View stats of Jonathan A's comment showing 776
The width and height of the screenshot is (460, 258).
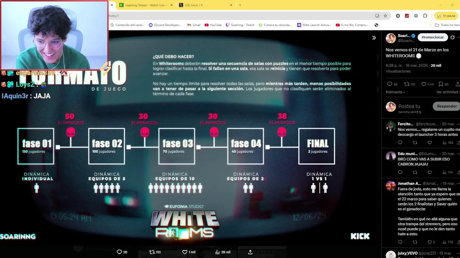click(x=447, y=242)
